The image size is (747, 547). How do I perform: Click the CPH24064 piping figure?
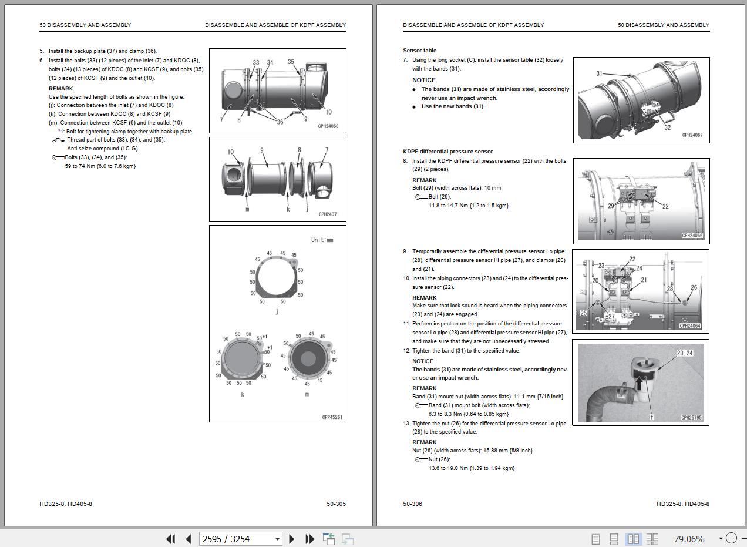click(x=641, y=291)
